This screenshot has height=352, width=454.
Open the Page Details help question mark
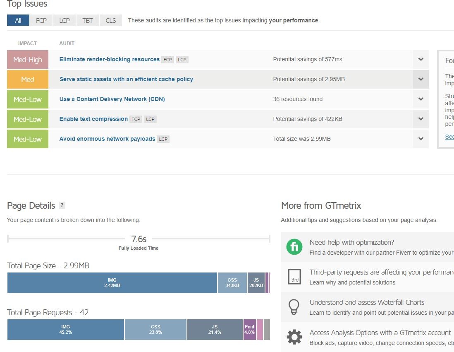(62, 205)
